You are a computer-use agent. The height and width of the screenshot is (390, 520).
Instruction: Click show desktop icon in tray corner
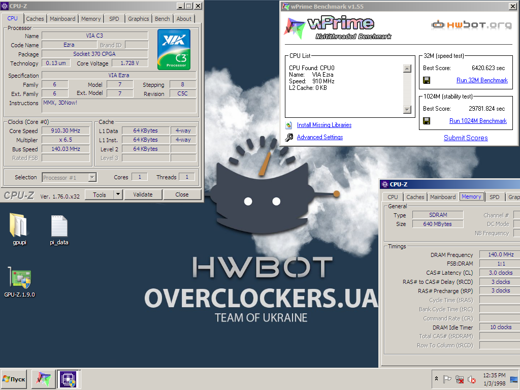[514, 379]
